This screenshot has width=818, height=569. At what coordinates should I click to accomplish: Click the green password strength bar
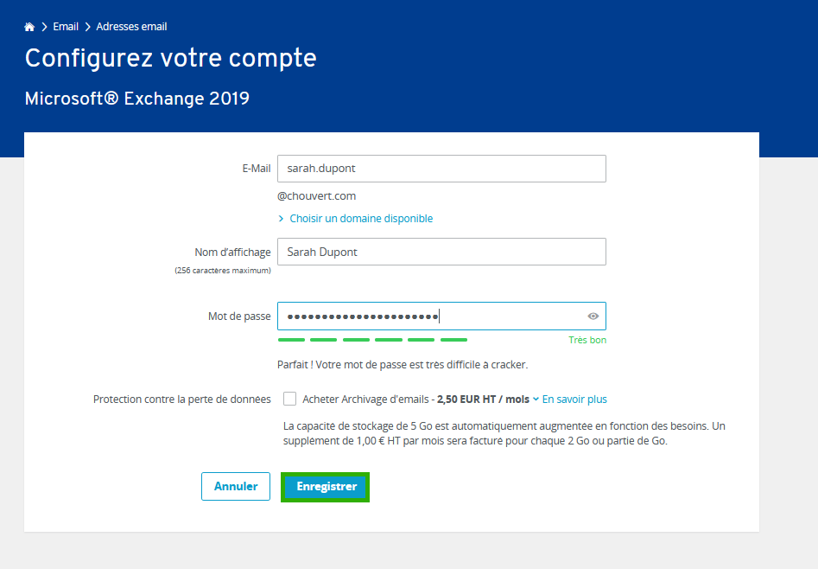click(x=372, y=340)
